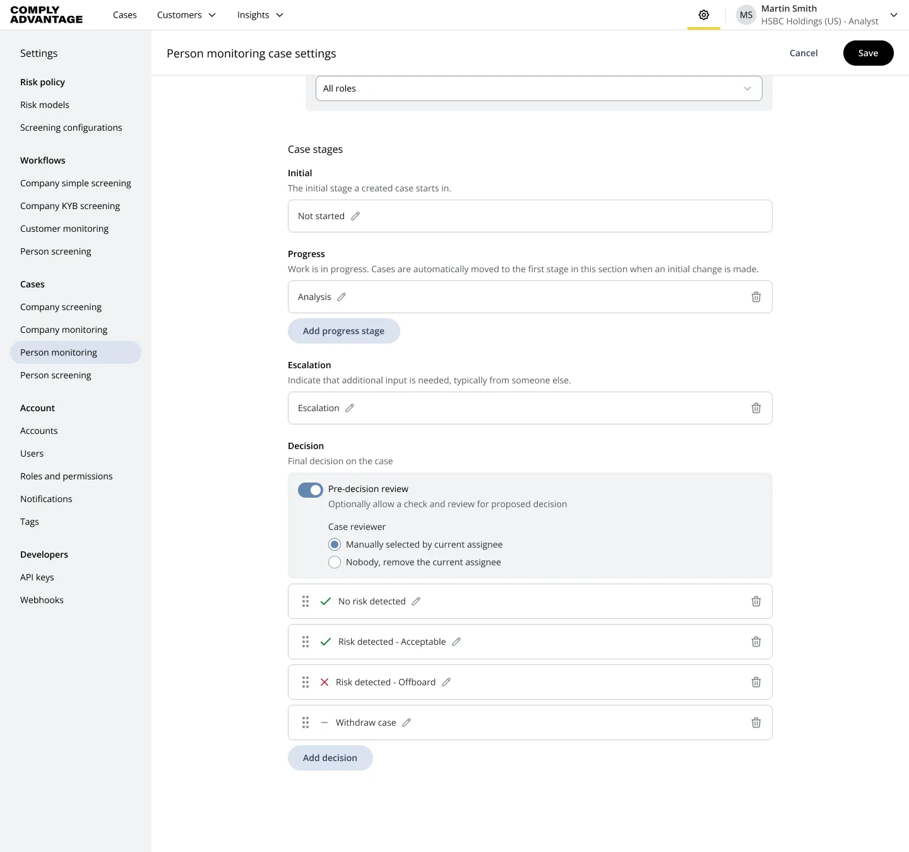Select "Manually selected by current assignee" option
The height and width of the screenshot is (852, 909).
tap(335, 544)
